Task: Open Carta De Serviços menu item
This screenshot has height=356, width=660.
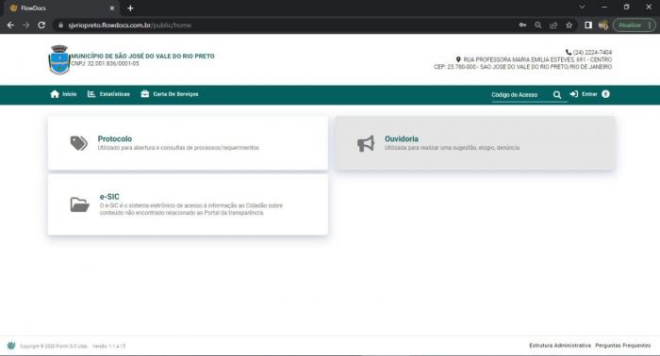Action: click(x=170, y=94)
